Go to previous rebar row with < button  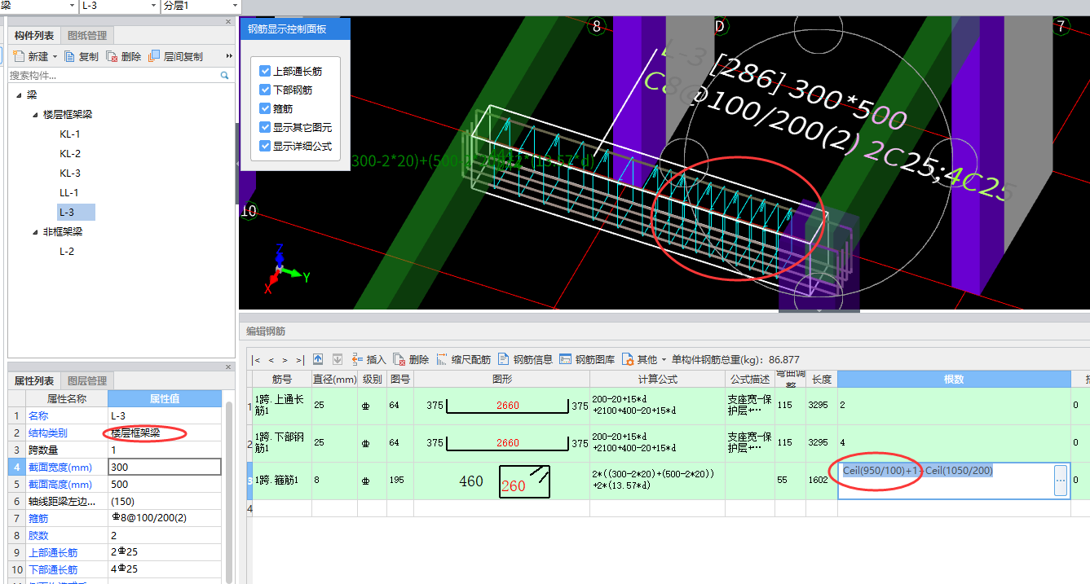pyautogui.click(x=271, y=359)
